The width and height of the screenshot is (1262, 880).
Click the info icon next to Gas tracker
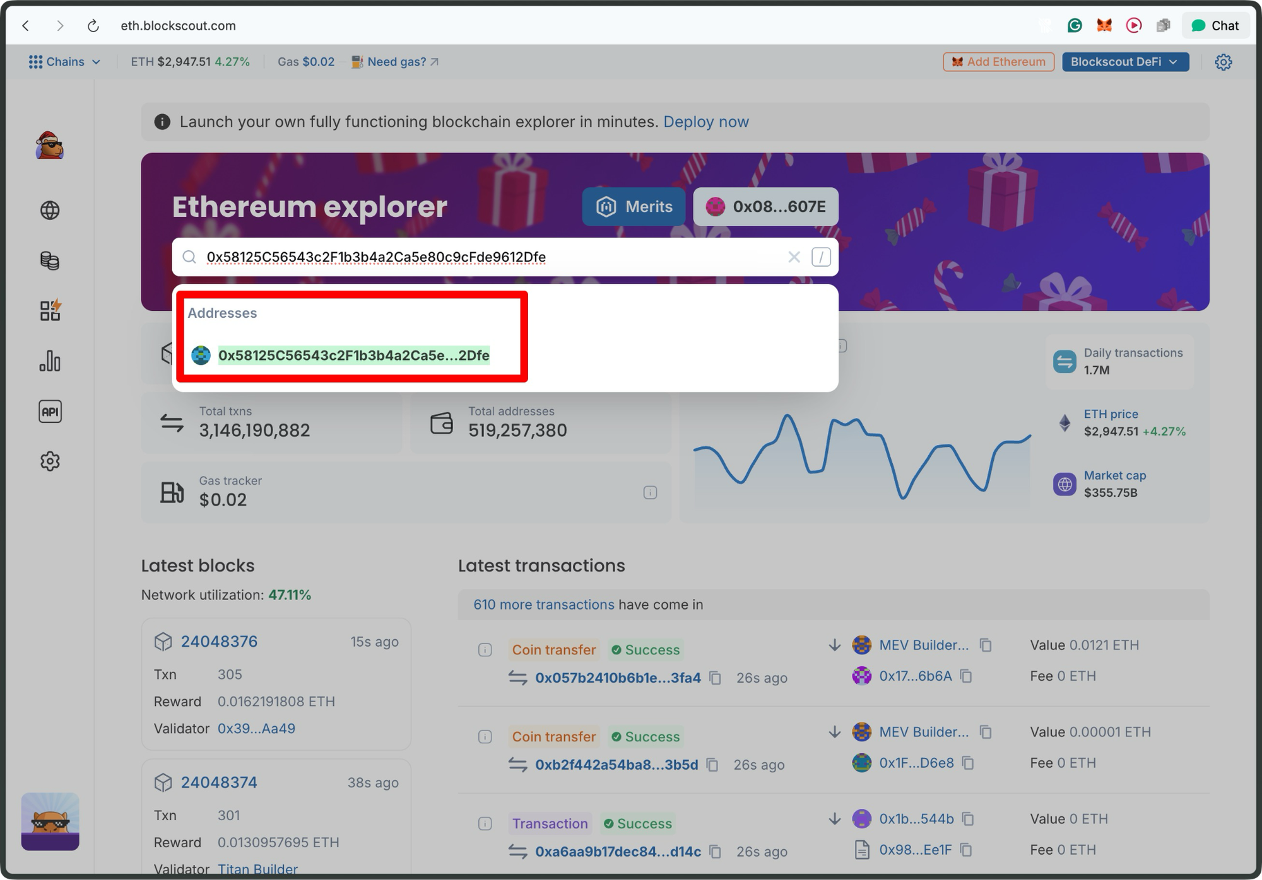tap(650, 492)
